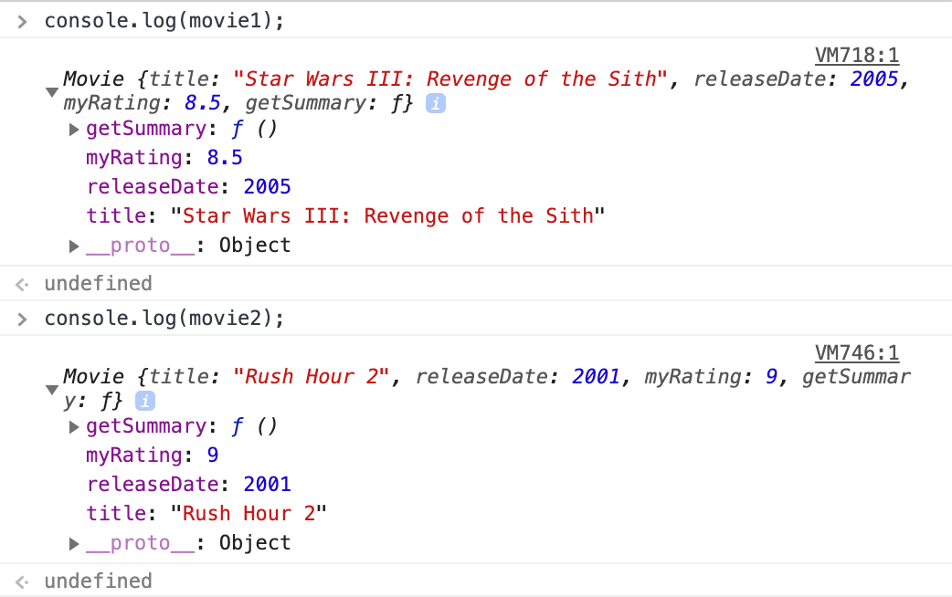The image size is (952, 597).
Task: Click the Movie summary header for Rush Hour 2
Action: [487, 388]
